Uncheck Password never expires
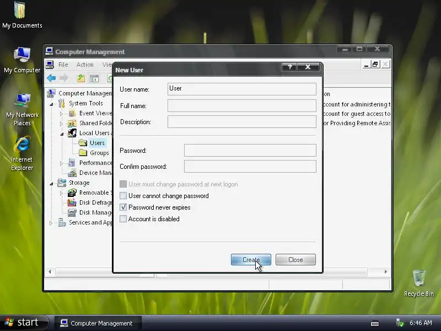The height and width of the screenshot is (331, 441). coord(123,207)
